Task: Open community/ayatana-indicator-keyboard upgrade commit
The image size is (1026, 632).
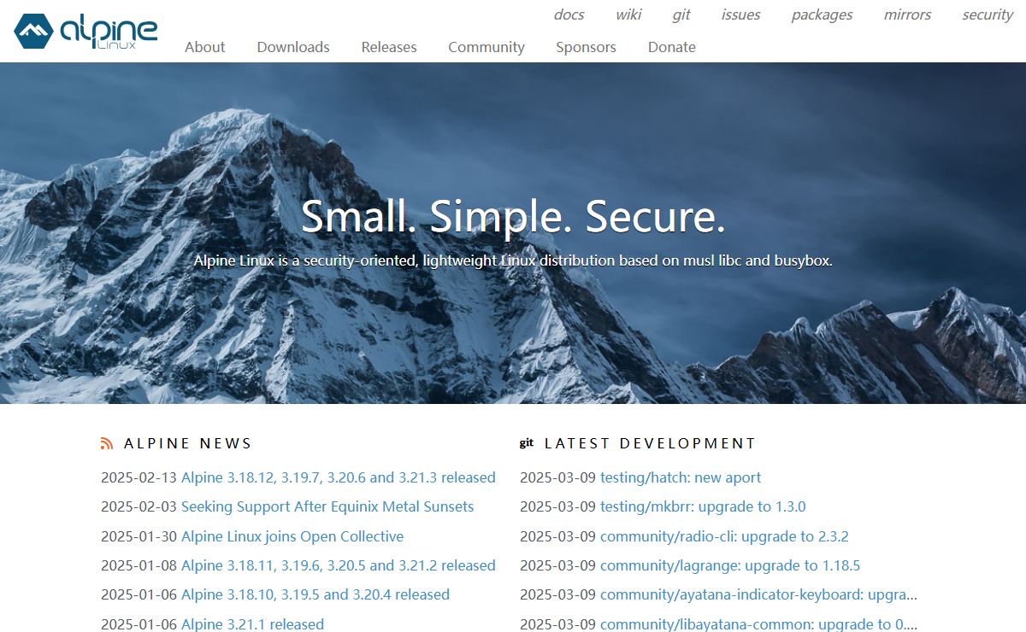Action: 758,594
